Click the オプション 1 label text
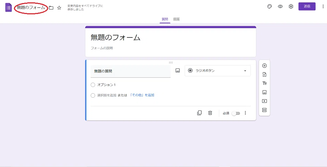 point(106,85)
